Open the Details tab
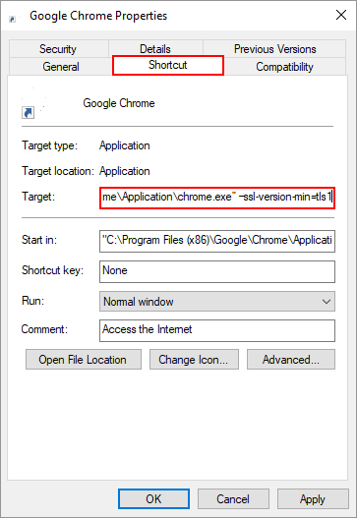 click(155, 49)
